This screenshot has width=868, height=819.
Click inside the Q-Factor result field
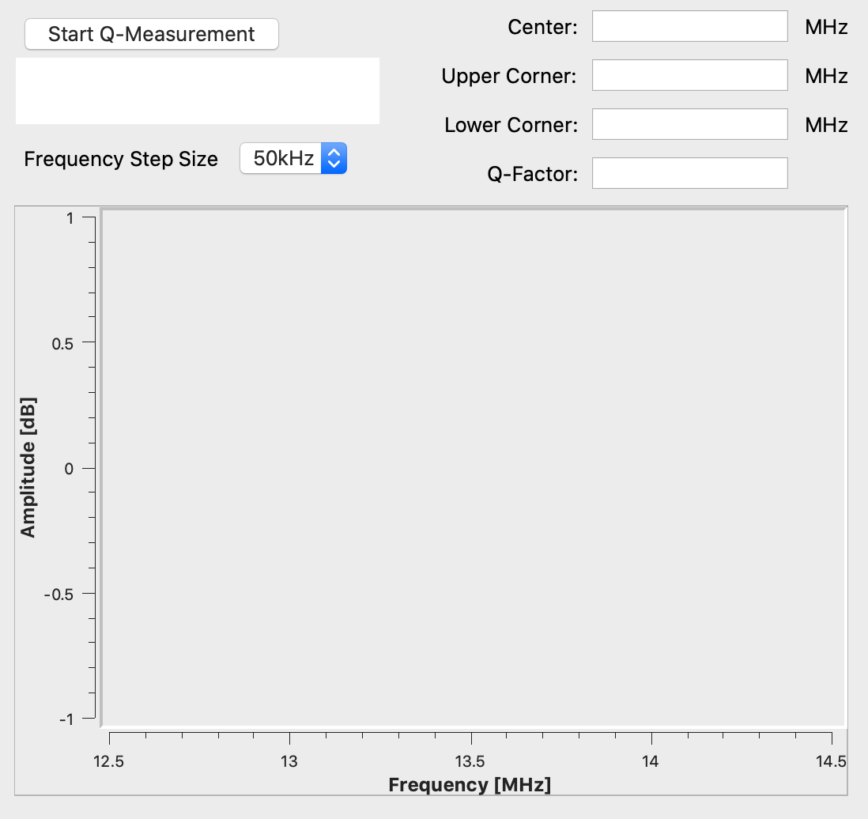(689, 172)
